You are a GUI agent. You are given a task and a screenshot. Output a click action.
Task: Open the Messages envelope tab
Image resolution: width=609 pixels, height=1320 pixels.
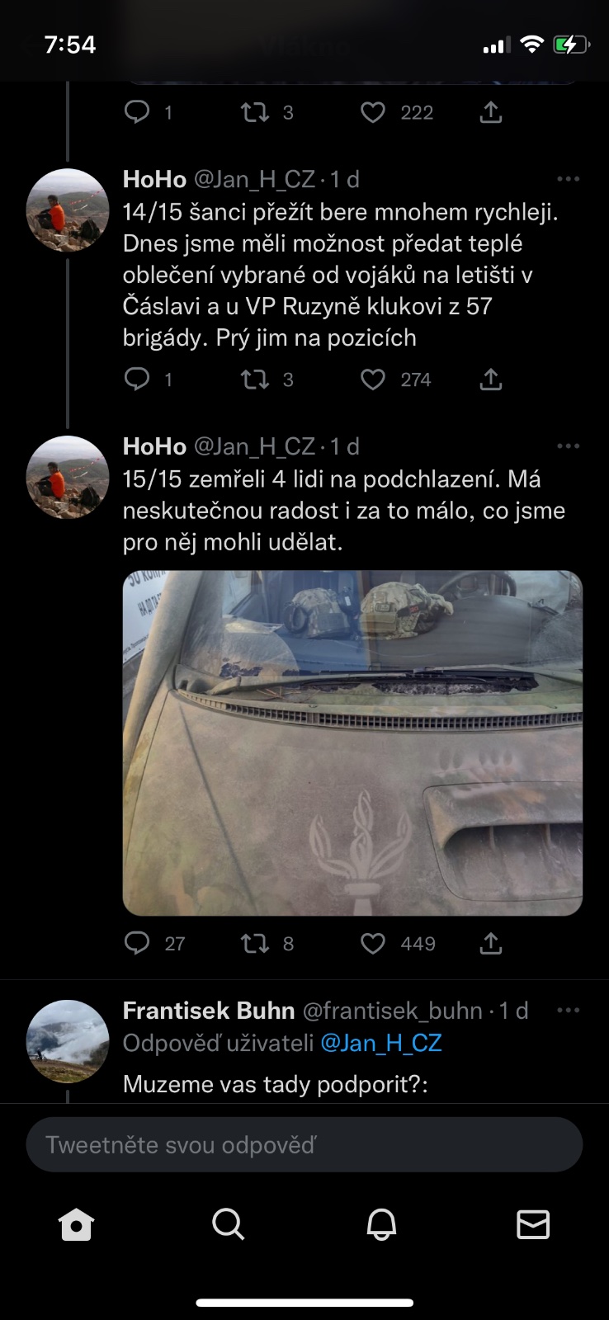click(533, 1224)
